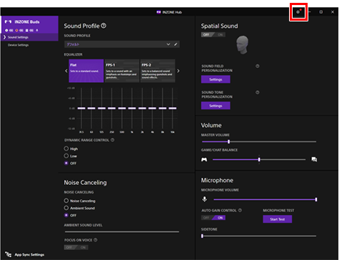Click the INZONE Buds earbuds icon
The image size is (339, 260).
8,22
